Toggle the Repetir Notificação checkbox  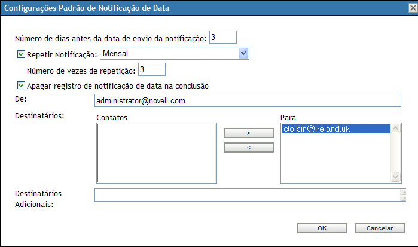(22, 54)
